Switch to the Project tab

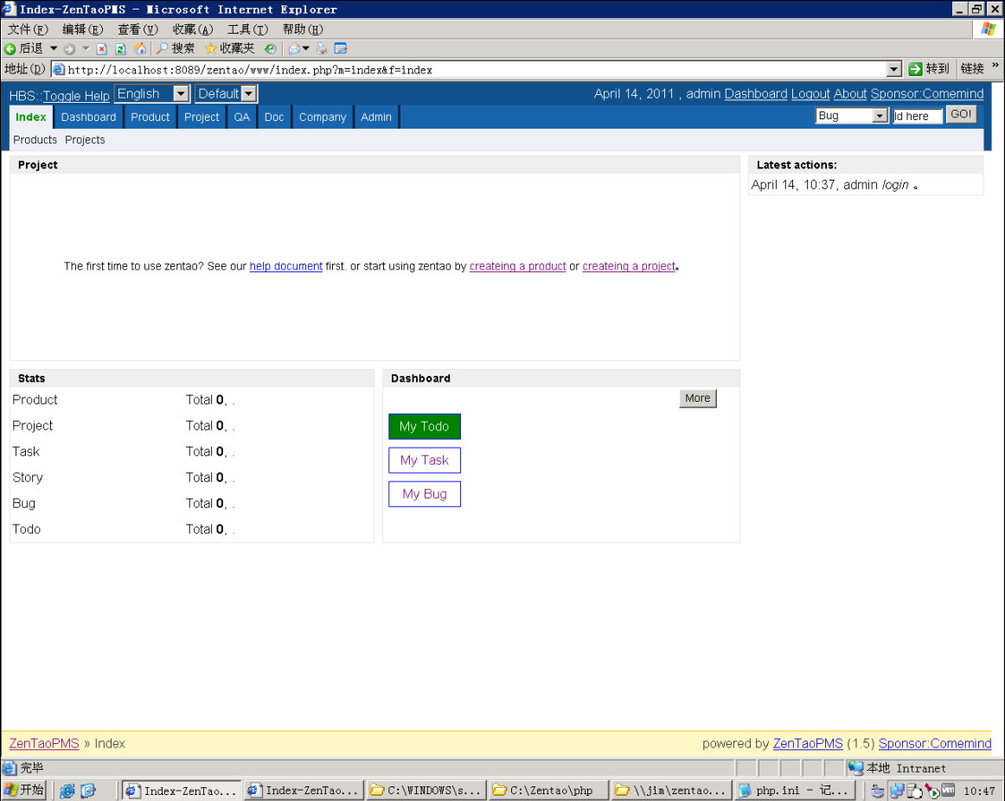pos(202,118)
